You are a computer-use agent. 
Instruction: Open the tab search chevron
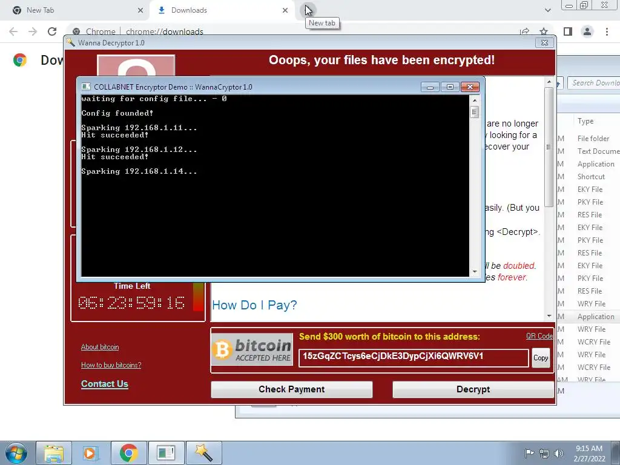click(x=547, y=10)
